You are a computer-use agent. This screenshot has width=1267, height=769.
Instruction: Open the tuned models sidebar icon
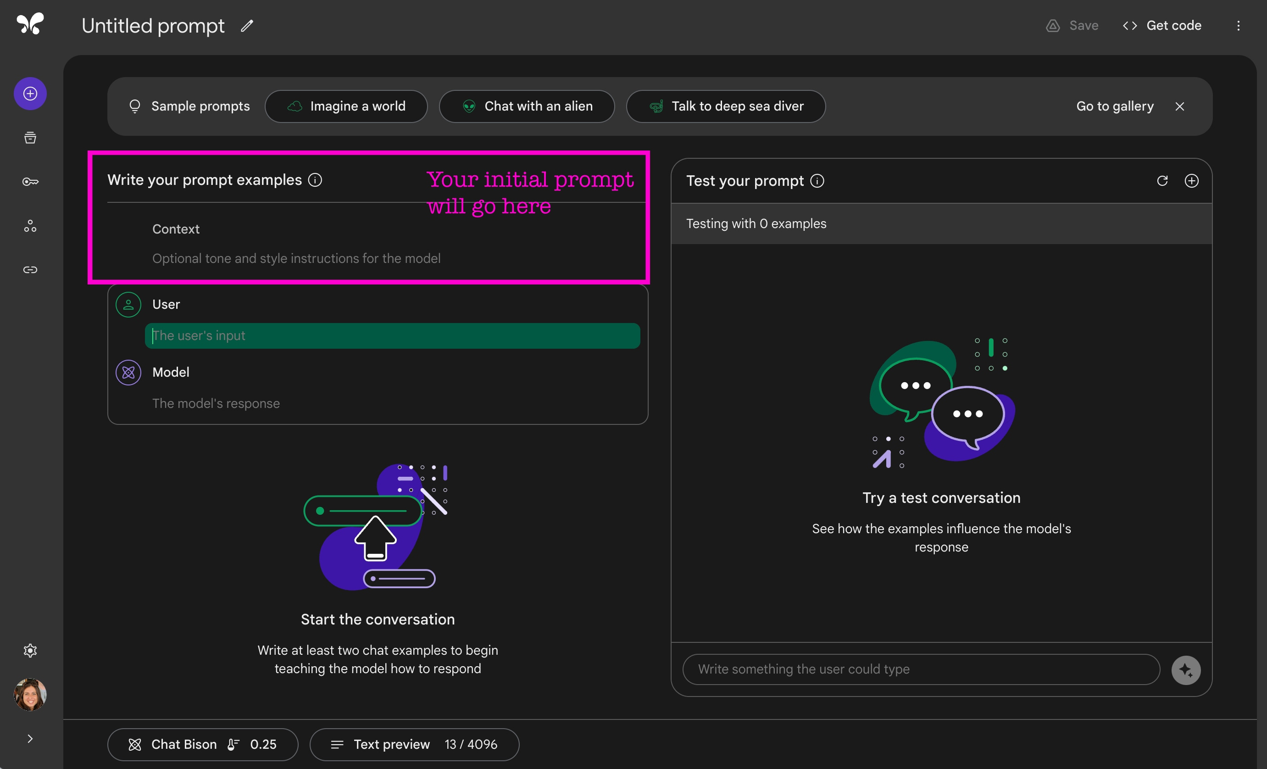[x=30, y=226]
